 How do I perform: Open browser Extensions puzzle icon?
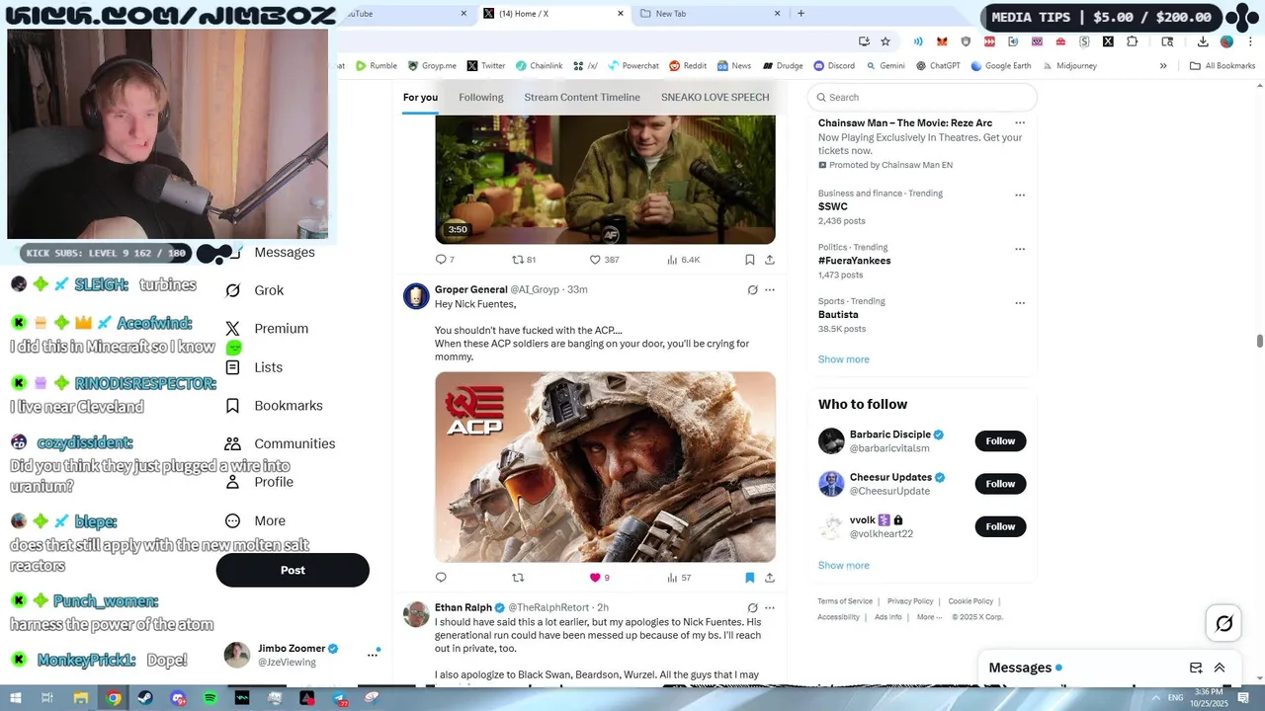pyautogui.click(x=1132, y=41)
